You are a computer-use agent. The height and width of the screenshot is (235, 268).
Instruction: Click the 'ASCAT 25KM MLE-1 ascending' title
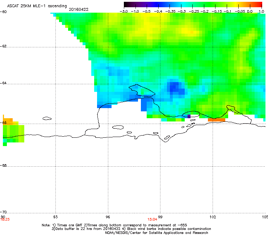pyautogui.click(x=37, y=6)
